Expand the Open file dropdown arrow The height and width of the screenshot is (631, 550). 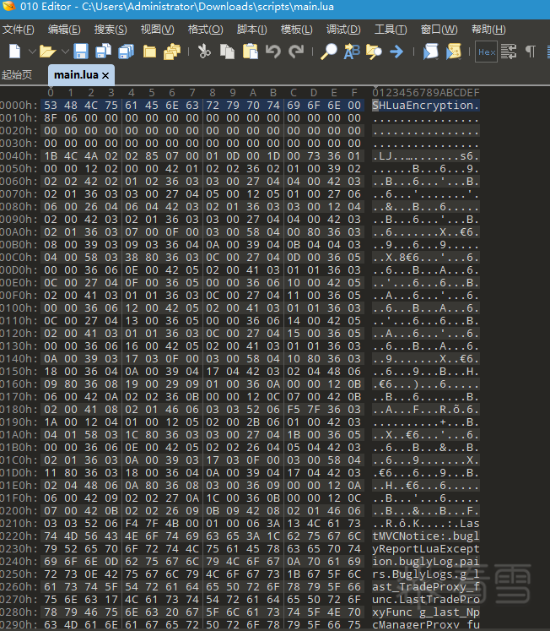click(x=65, y=52)
